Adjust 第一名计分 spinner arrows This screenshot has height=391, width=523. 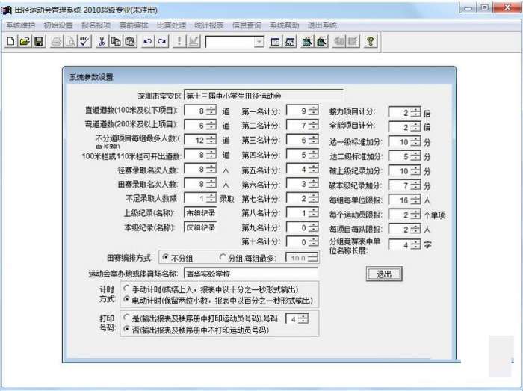pos(313,111)
